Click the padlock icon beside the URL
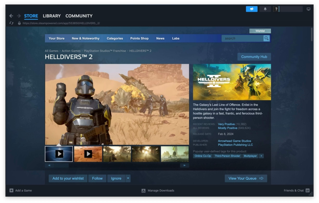Viewport: 319px width, 203px height. pyautogui.click(x=19, y=23)
